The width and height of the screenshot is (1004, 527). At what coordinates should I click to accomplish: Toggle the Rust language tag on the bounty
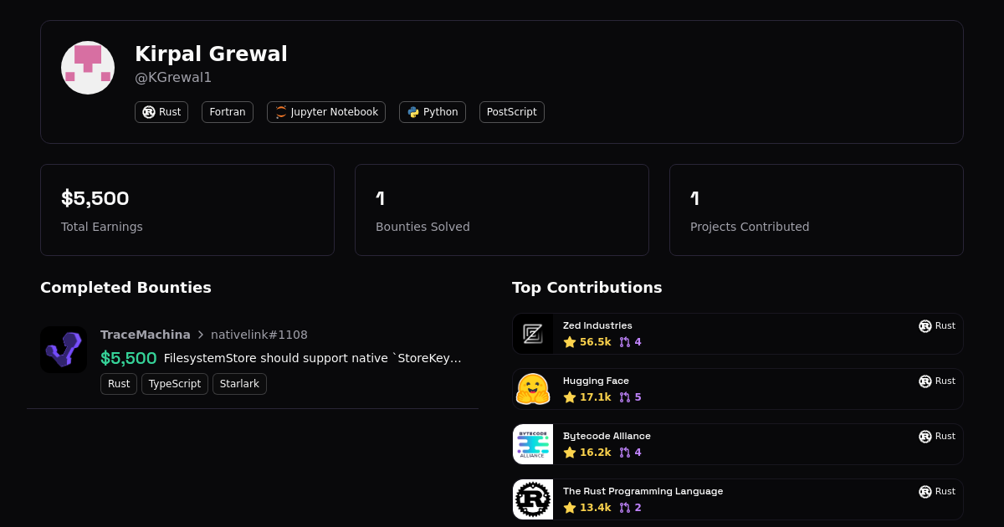[x=118, y=383]
